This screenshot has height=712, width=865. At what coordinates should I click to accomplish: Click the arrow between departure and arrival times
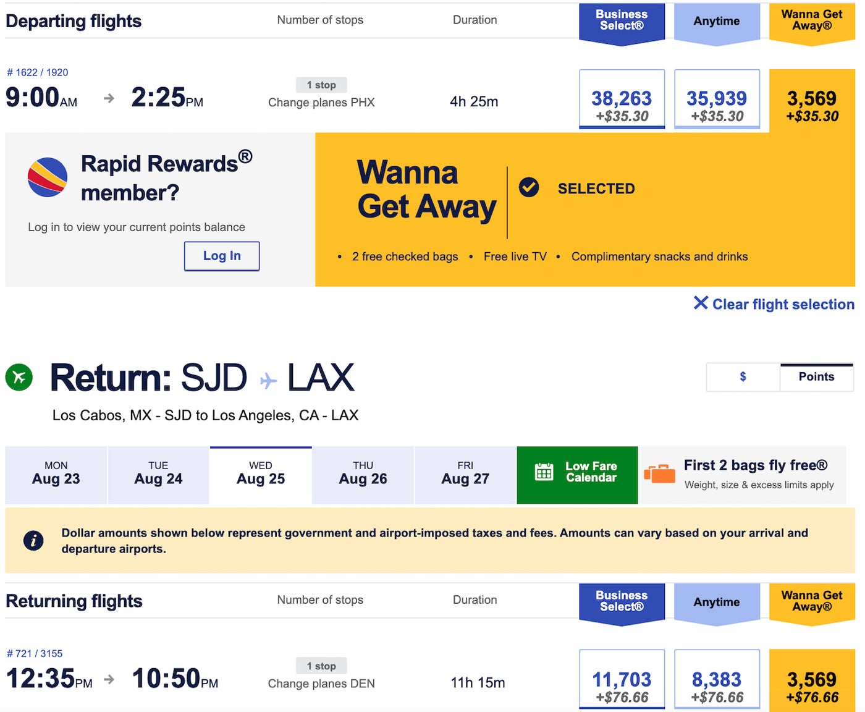point(109,98)
